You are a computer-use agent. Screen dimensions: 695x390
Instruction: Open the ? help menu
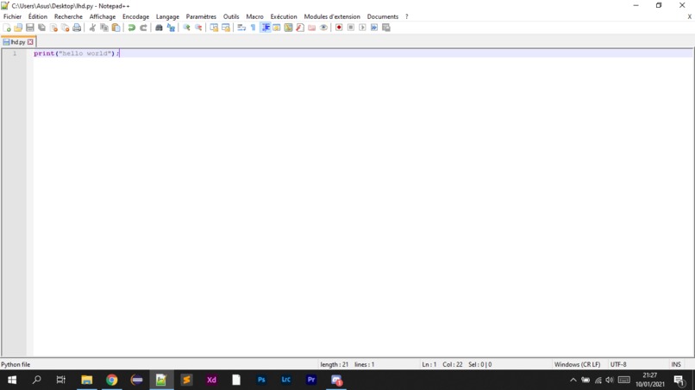pyautogui.click(x=406, y=16)
